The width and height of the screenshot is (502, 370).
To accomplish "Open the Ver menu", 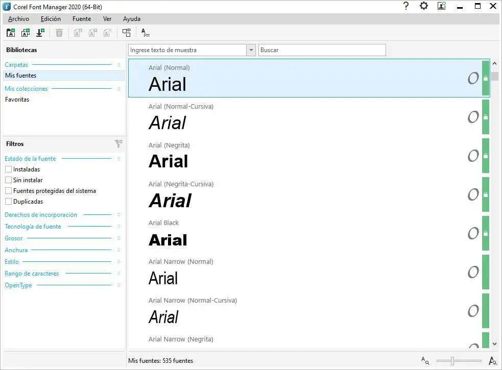I will pos(107,19).
